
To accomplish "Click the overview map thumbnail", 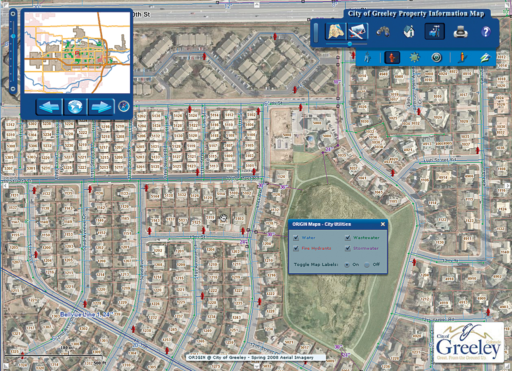I will click(x=77, y=53).
